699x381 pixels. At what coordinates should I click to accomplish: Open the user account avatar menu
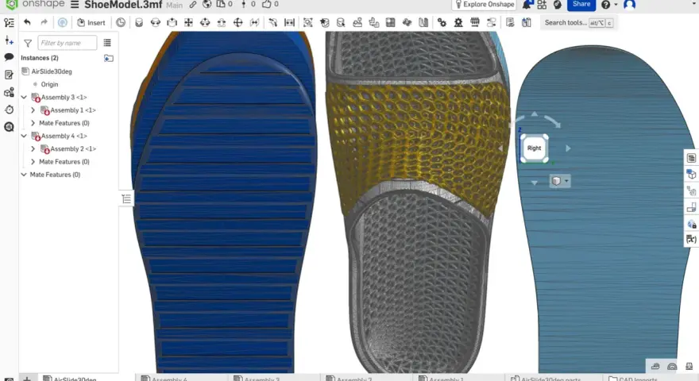click(629, 5)
